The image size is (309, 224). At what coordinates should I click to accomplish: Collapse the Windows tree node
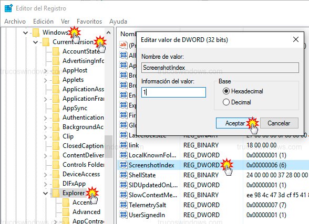(x=25, y=33)
